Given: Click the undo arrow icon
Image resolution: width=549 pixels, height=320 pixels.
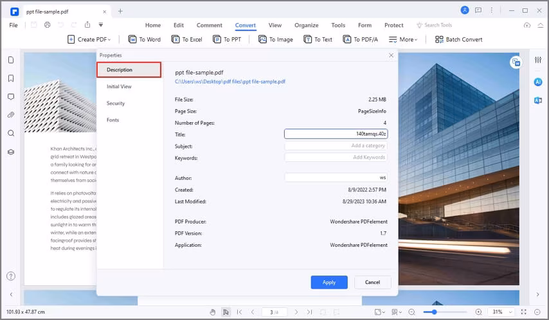Looking at the screenshot, I should coord(60,25).
